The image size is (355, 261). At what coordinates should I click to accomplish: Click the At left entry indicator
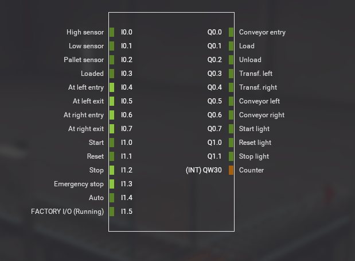pyautogui.click(x=112, y=87)
